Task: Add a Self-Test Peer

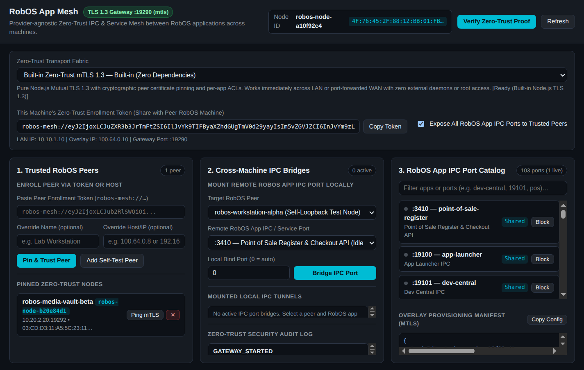Action: tap(112, 261)
